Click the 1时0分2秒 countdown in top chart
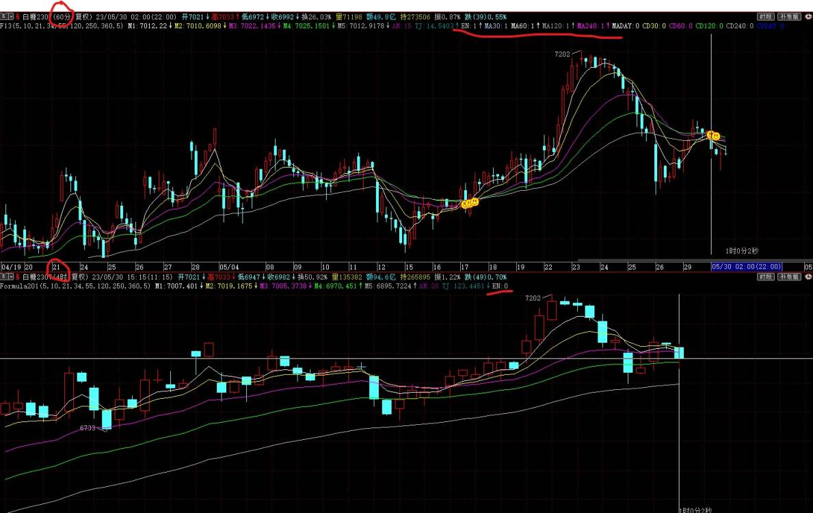The height and width of the screenshot is (513, 813). click(742, 251)
